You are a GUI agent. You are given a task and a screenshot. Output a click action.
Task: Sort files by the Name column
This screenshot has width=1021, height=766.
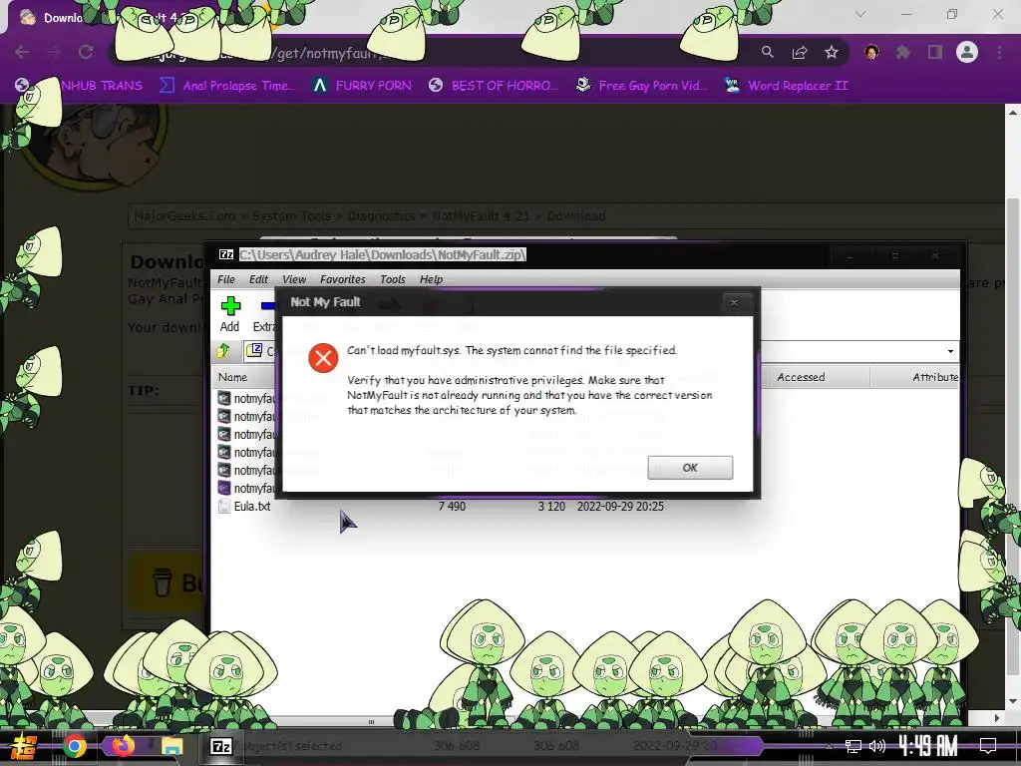click(x=232, y=377)
